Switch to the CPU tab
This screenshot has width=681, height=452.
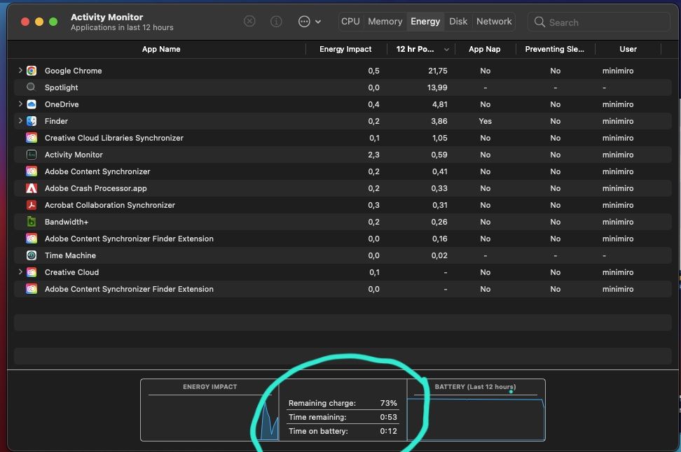[x=350, y=22]
